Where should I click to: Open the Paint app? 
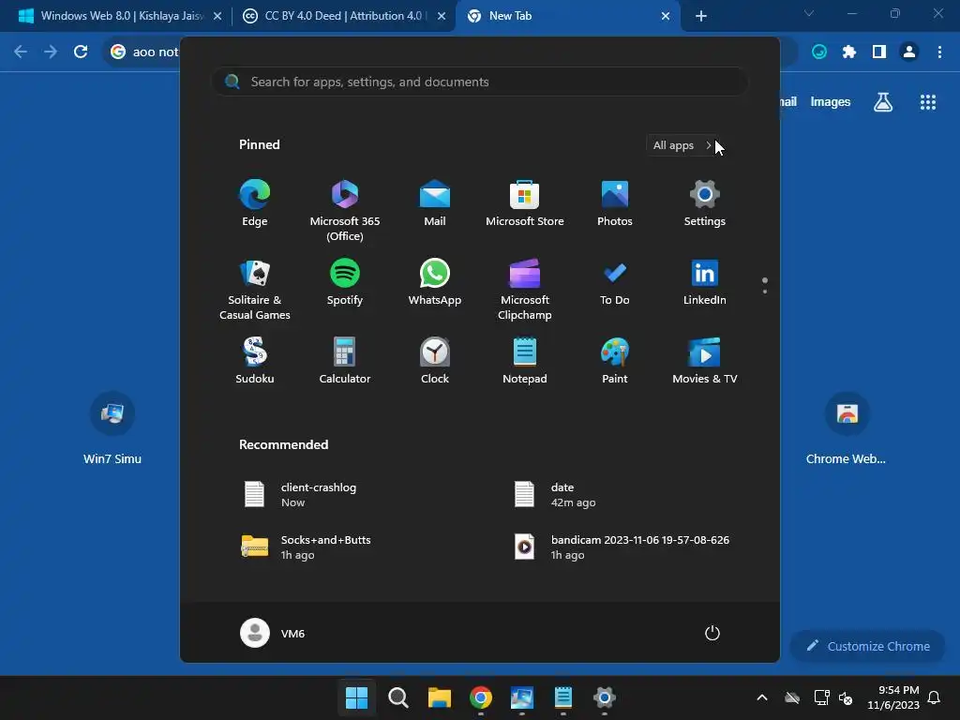click(x=615, y=361)
